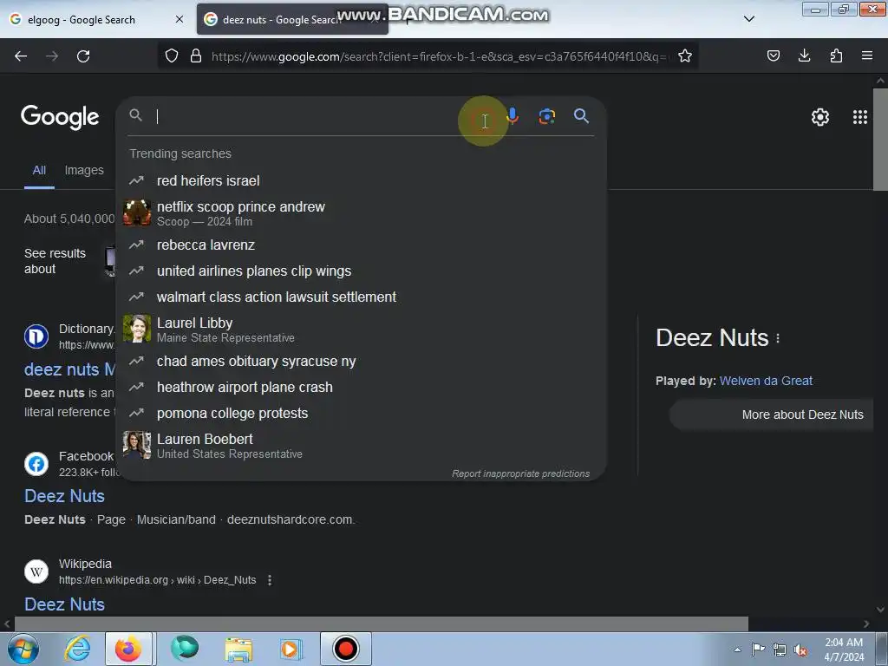
Task: Click the vertical page scrollbar thumb
Action: [x=881, y=140]
